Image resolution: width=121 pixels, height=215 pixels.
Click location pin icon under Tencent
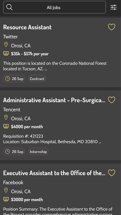click(6, 118)
